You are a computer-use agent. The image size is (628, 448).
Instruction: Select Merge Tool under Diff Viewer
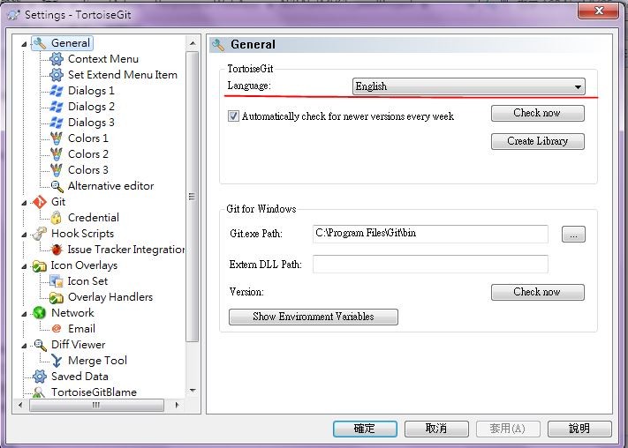pyautogui.click(x=98, y=361)
